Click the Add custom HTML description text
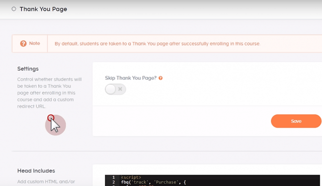 pyautogui.click(x=46, y=182)
